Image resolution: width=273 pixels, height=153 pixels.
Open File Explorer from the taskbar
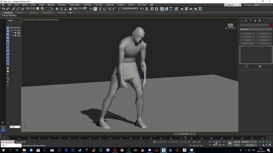tap(24, 150)
